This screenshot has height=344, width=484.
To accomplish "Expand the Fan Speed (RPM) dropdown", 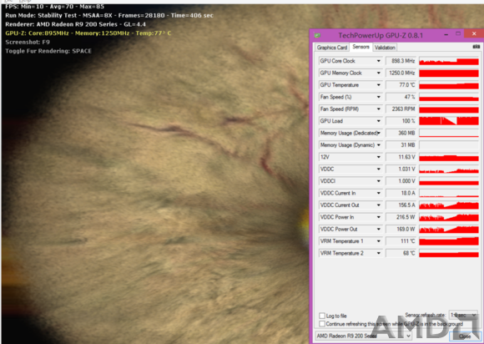I will 378,109.
